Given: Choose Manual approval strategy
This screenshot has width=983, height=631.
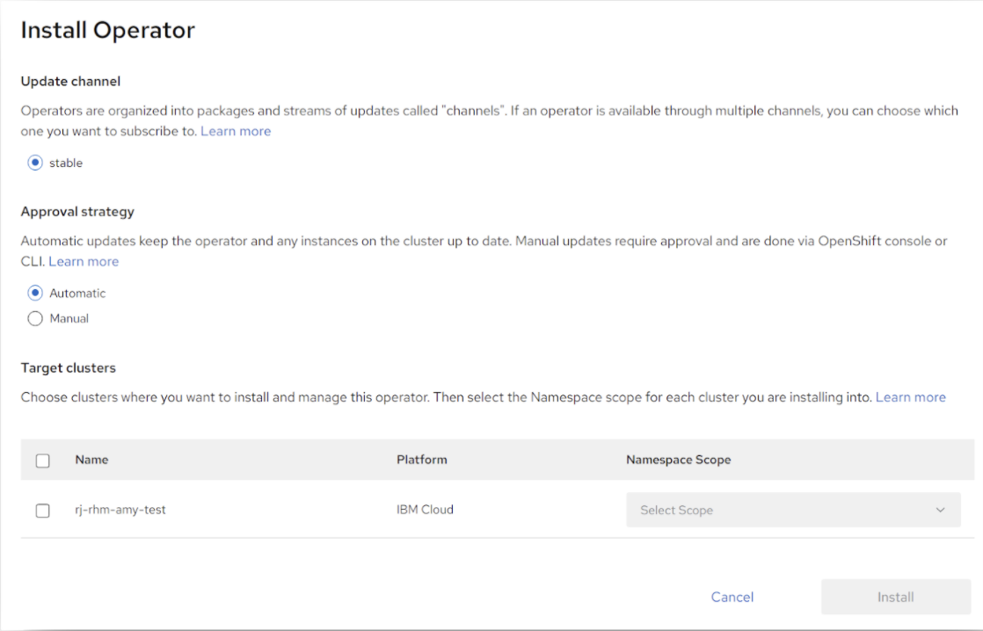Looking at the screenshot, I should coord(35,318).
